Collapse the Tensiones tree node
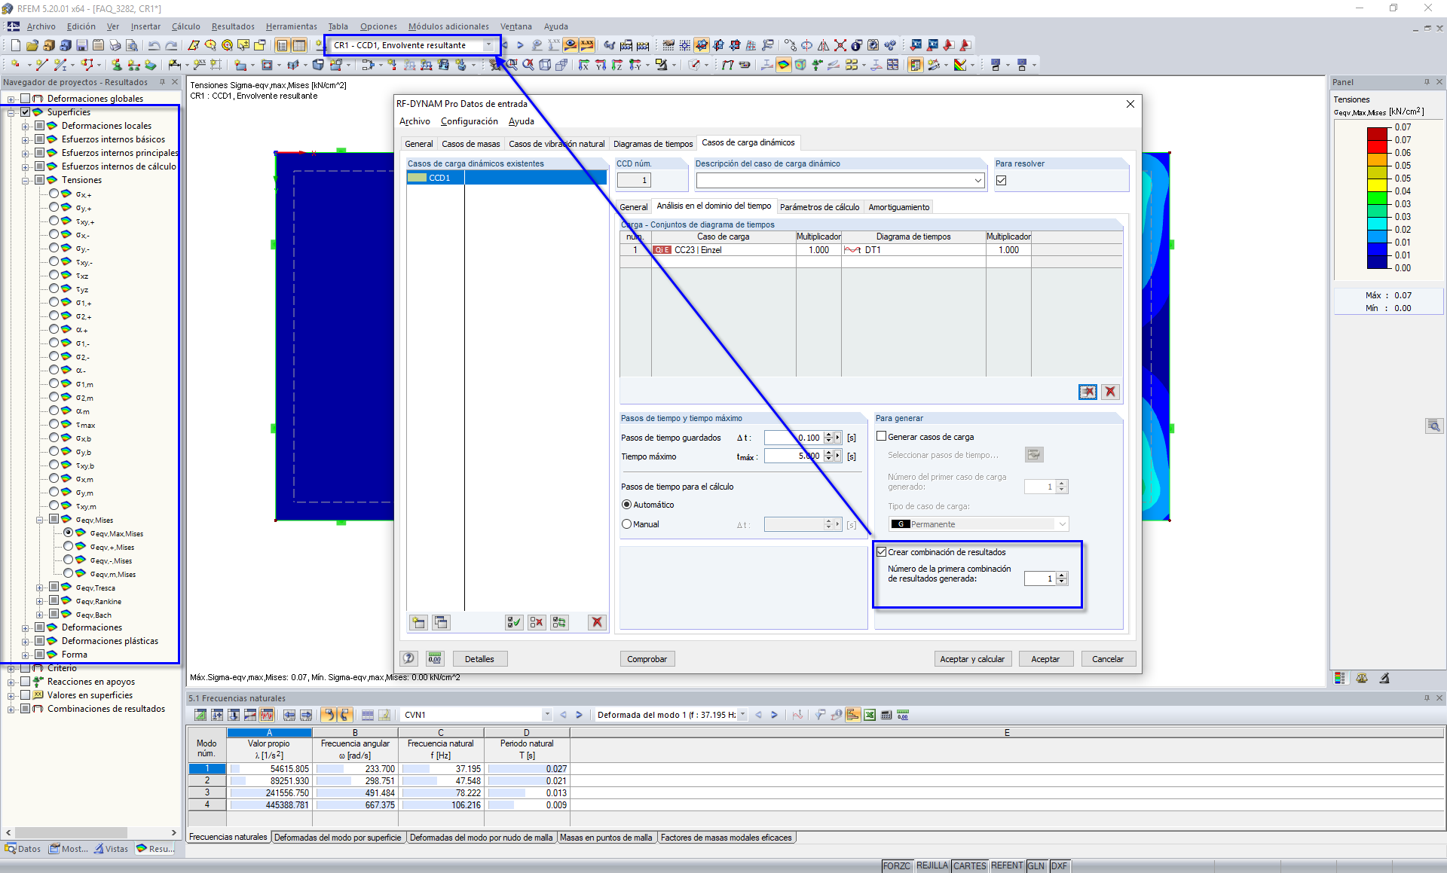The height and width of the screenshot is (873, 1447). (x=25, y=180)
